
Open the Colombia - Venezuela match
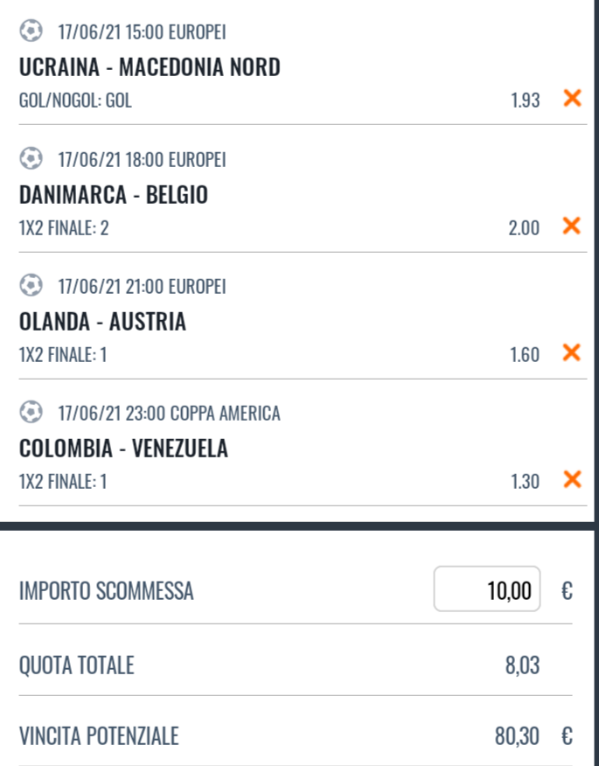tap(123, 449)
